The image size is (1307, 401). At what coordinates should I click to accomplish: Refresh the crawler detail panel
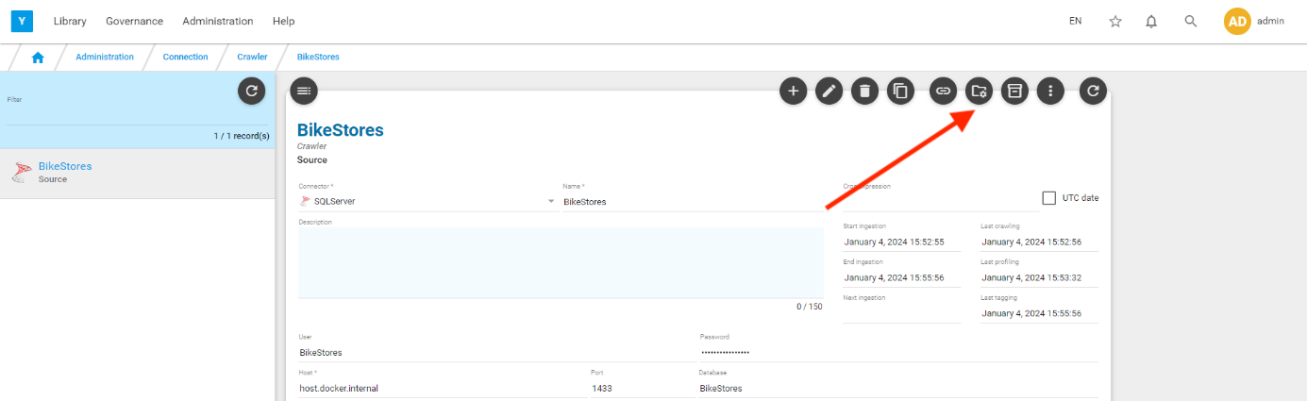[1093, 92]
